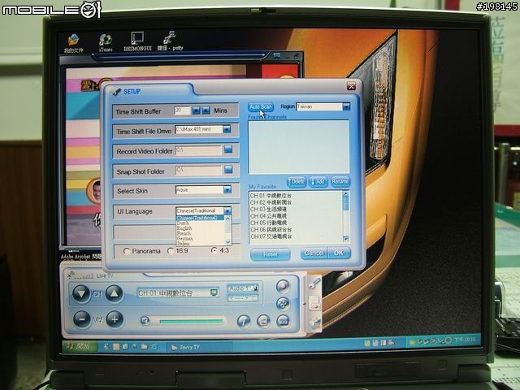Viewport: 520px width, 390px height.
Task: Choose German in language list
Action: [x=201, y=238]
